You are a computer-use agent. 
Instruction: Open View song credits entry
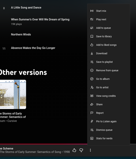point(109,96)
